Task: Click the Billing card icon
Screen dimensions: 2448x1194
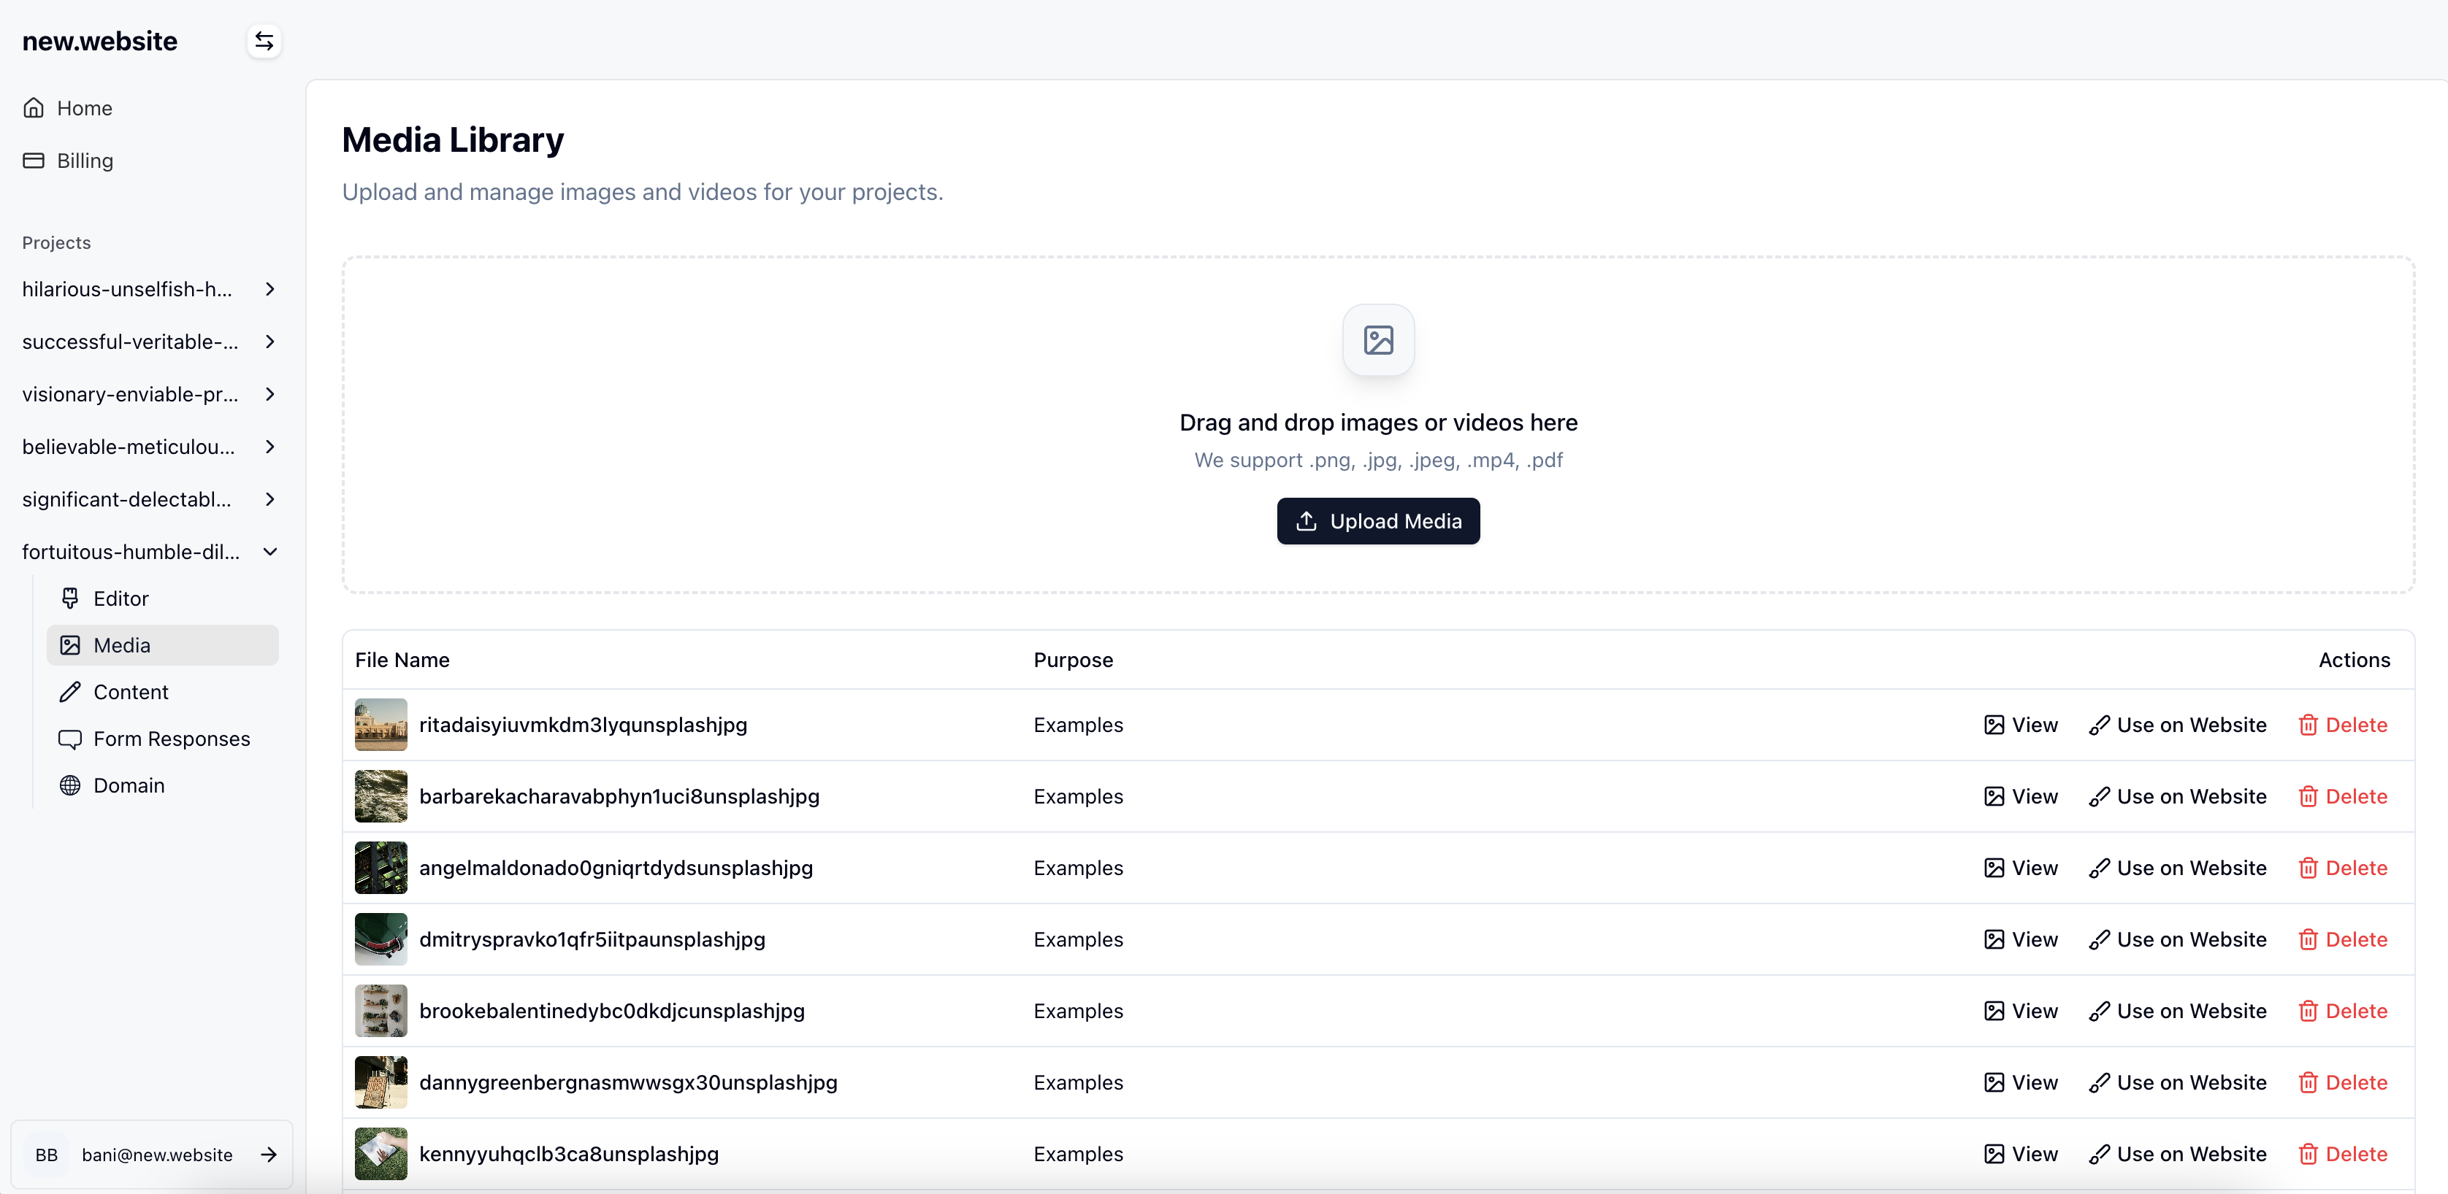Action: coord(34,161)
